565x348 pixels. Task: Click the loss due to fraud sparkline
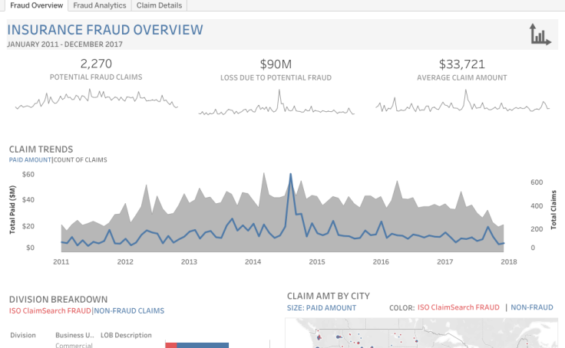point(276,103)
